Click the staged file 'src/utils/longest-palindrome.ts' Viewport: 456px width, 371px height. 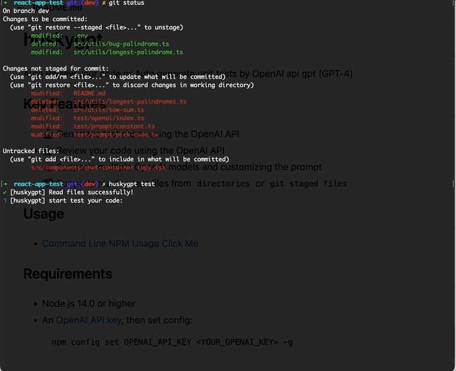[x=128, y=52]
